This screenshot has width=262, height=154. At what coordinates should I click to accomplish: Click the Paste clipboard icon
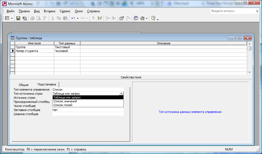coord(65,18)
